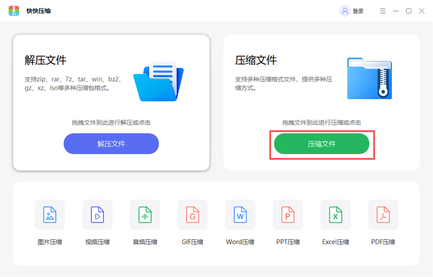
Task: Open the 登录 (login) link
Action: [x=358, y=11]
